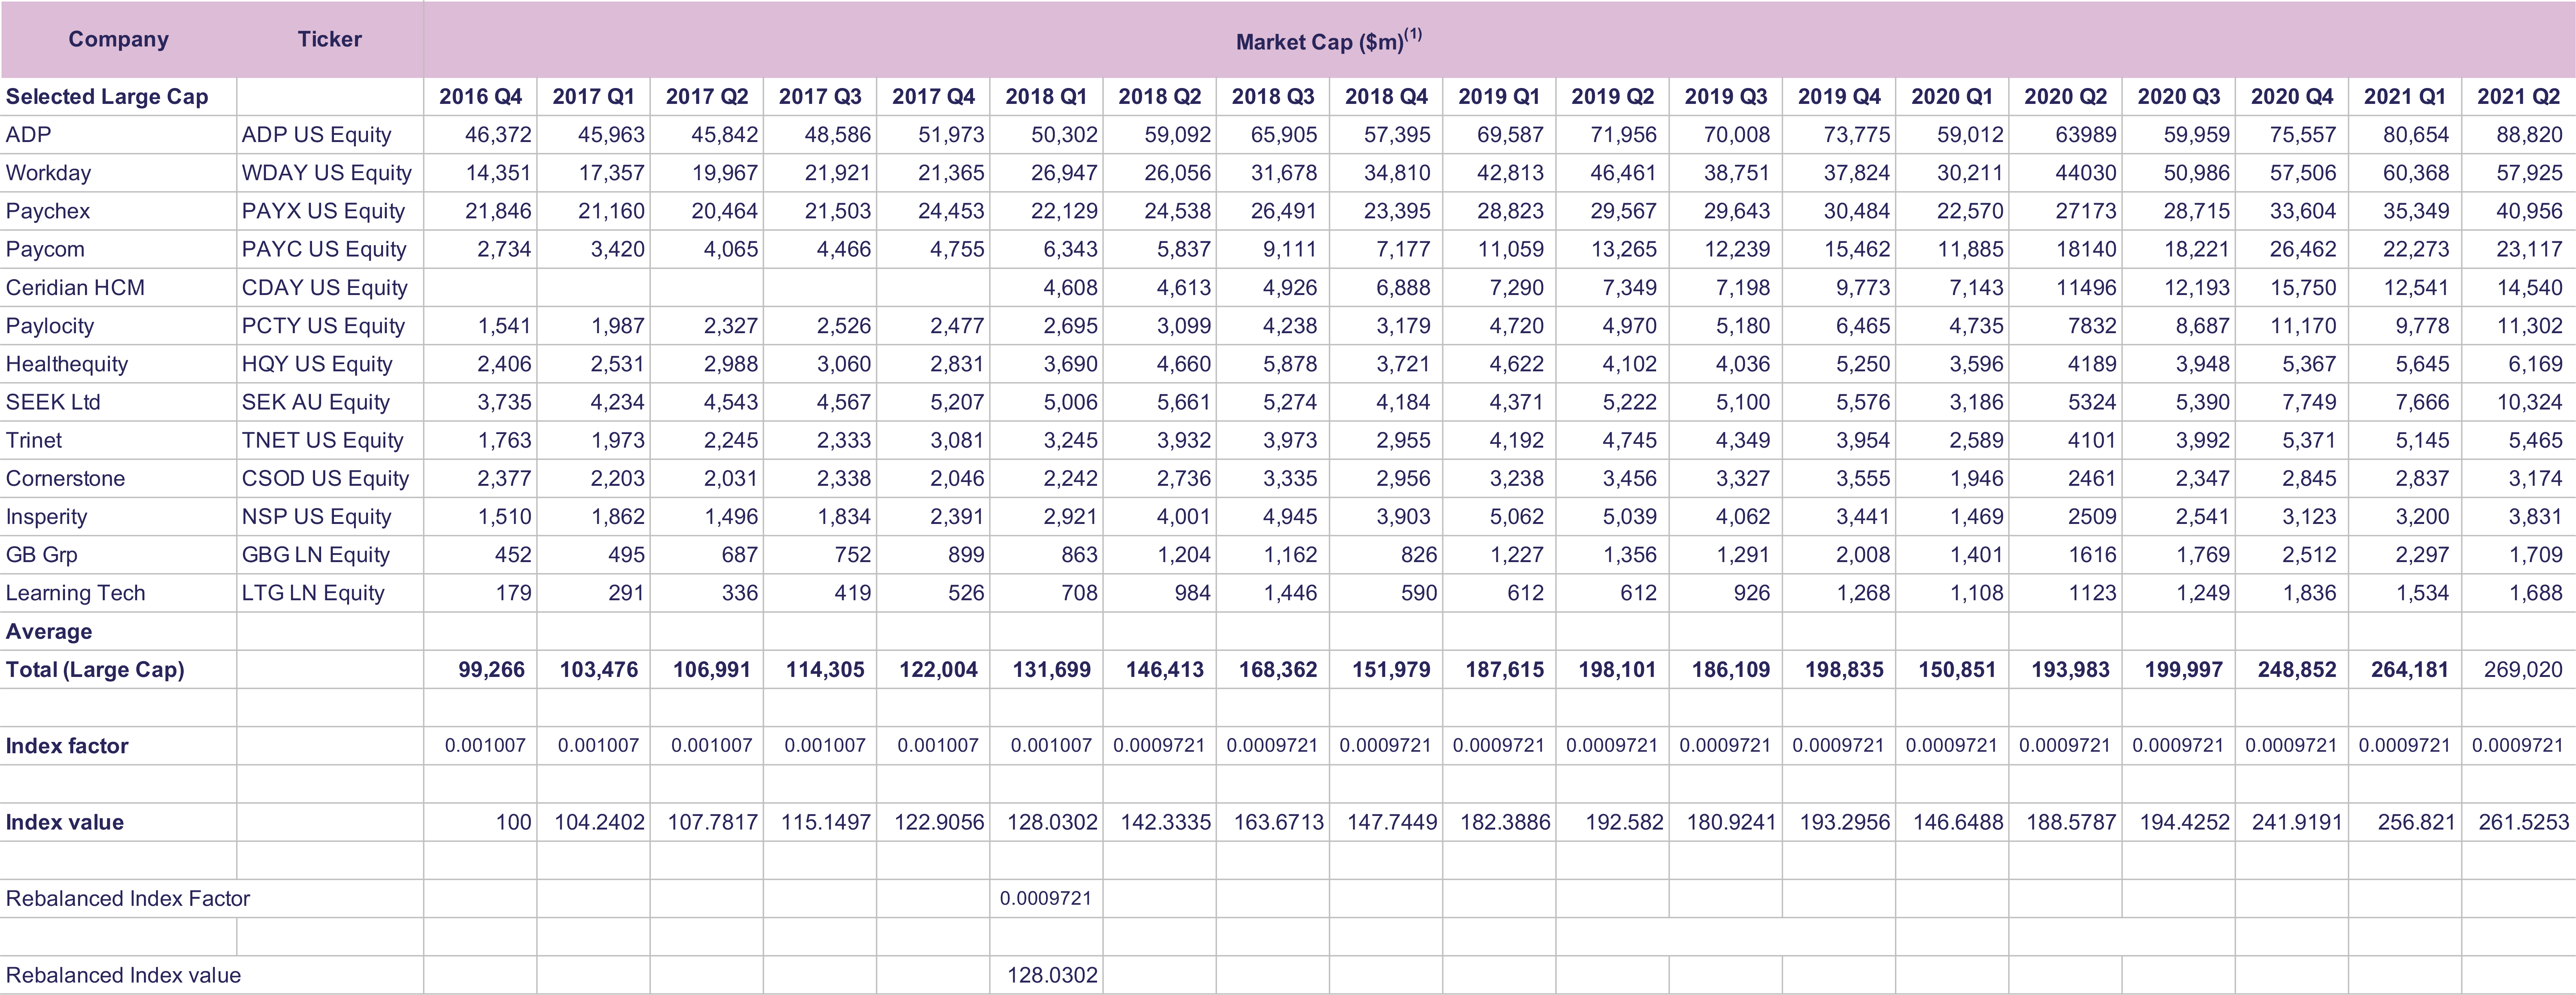
Task: Select the 'Learning Tech' row label
Action: click(x=75, y=593)
